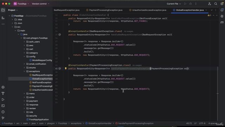This screenshot has height=127, width=225.
Task: Open the editor tabs options menu
Action: [216, 10]
